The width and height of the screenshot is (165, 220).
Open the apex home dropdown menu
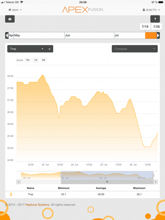pos(15,10)
